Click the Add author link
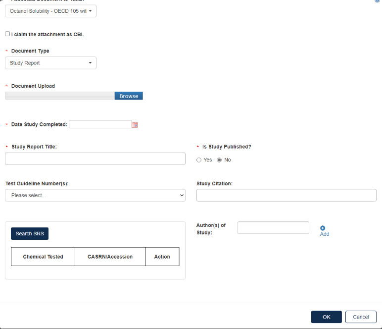 point(325,234)
